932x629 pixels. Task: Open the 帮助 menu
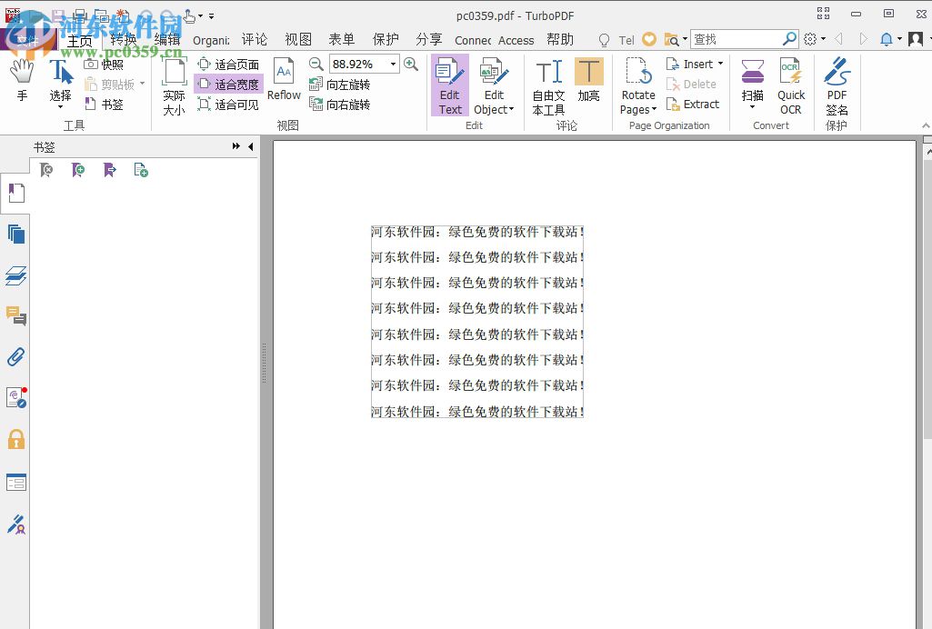(560, 39)
